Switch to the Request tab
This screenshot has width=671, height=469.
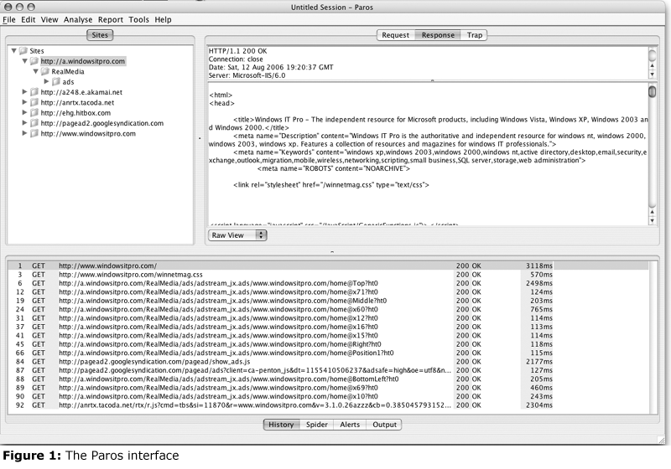pyautogui.click(x=395, y=35)
